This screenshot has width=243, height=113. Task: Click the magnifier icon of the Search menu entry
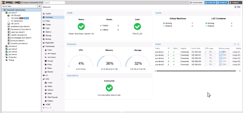point(44,14)
